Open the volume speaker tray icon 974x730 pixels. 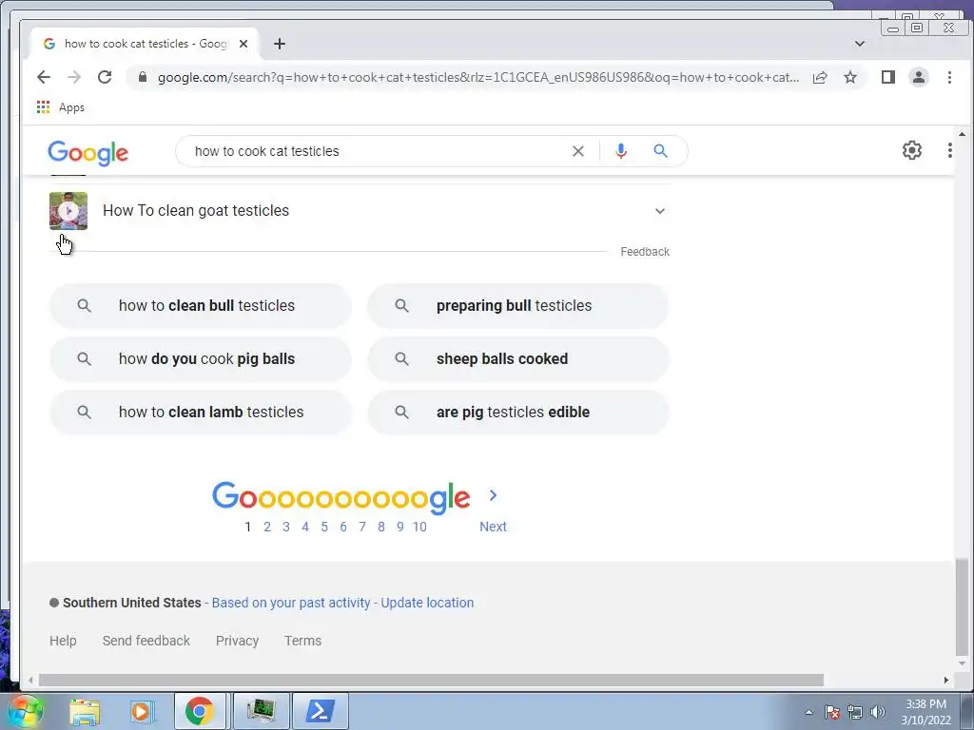point(878,712)
